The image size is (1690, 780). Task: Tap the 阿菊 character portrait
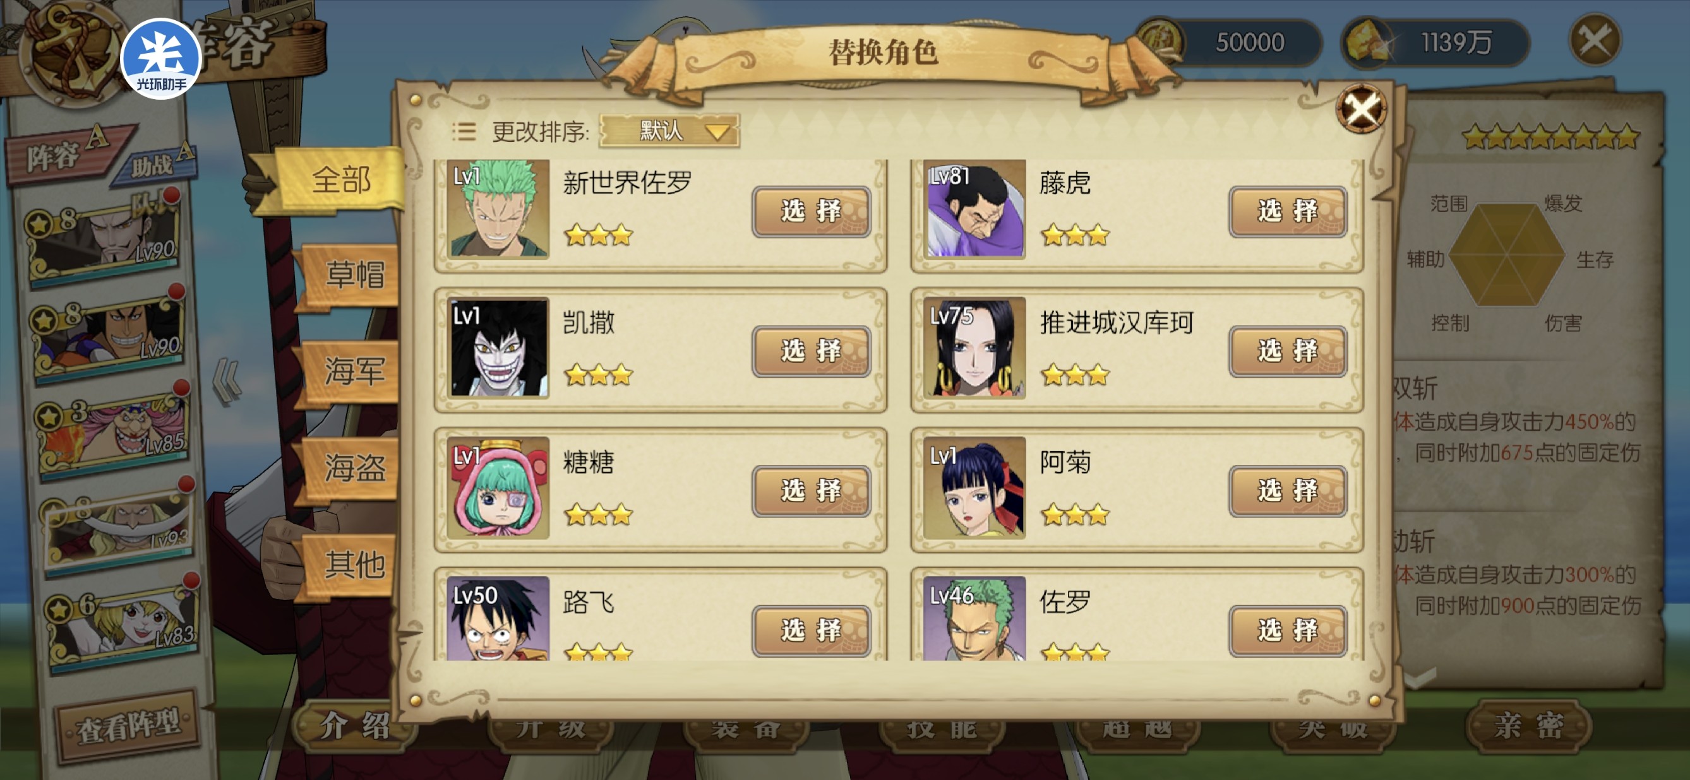(x=974, y=488)
